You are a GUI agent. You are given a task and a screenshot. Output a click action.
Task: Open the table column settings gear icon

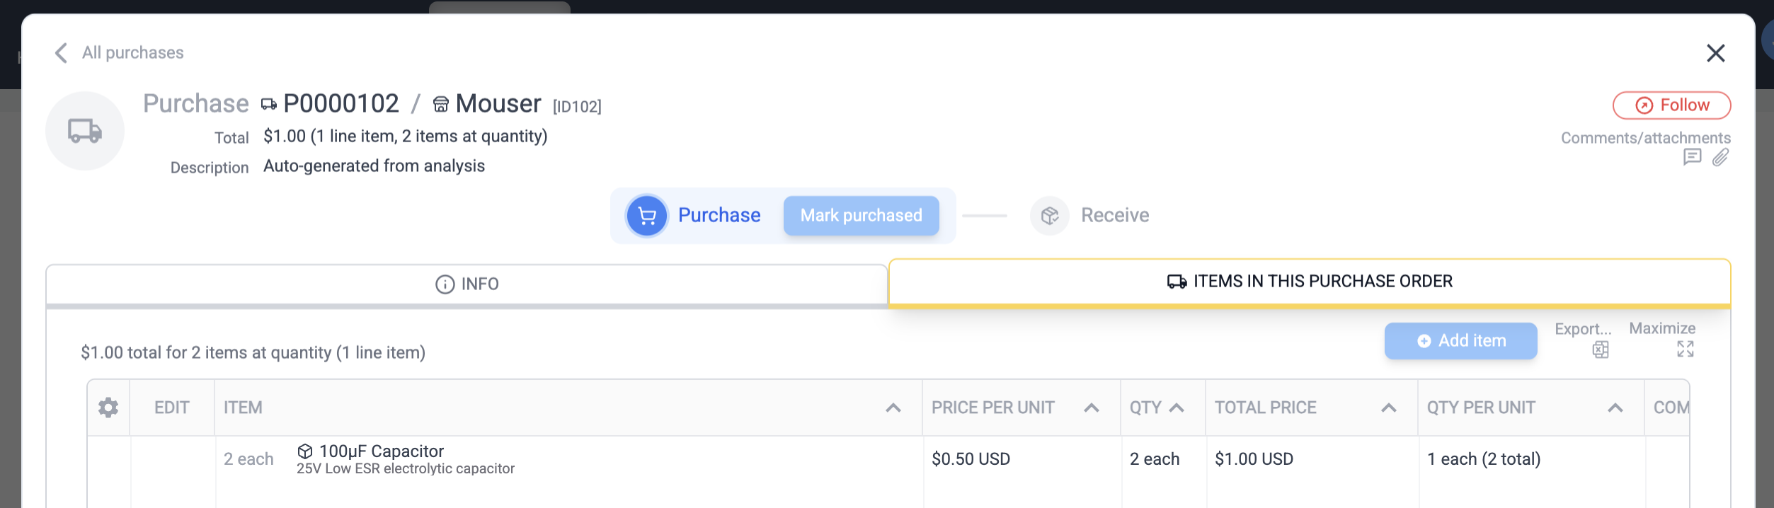pos(108,407)
